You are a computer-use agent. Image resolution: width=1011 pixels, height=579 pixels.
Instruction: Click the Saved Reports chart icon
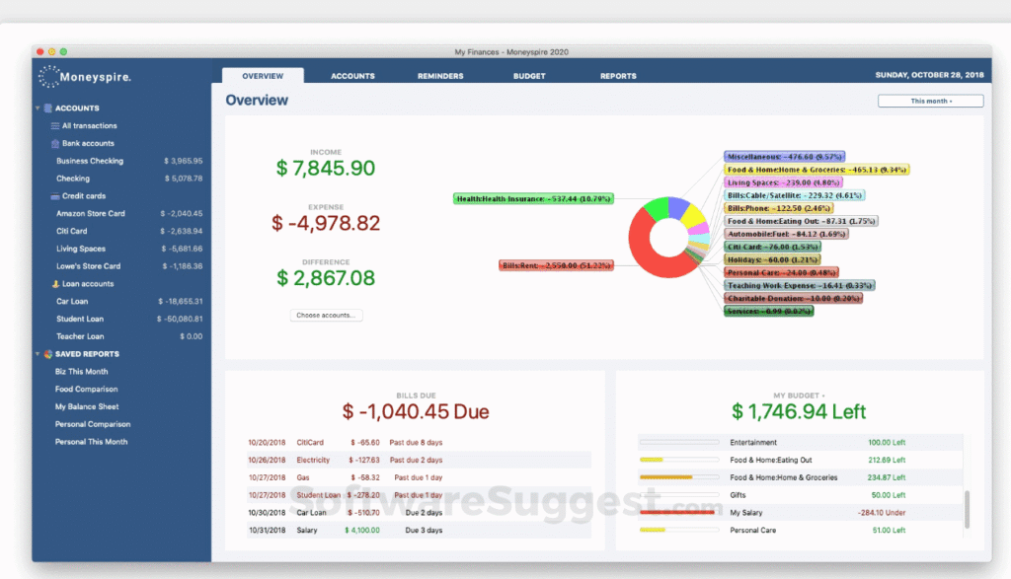pyautogui.click(x=47, y=353)
